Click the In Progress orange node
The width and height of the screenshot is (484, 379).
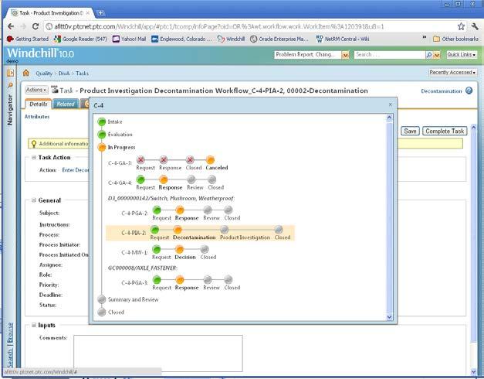point(102,147)
